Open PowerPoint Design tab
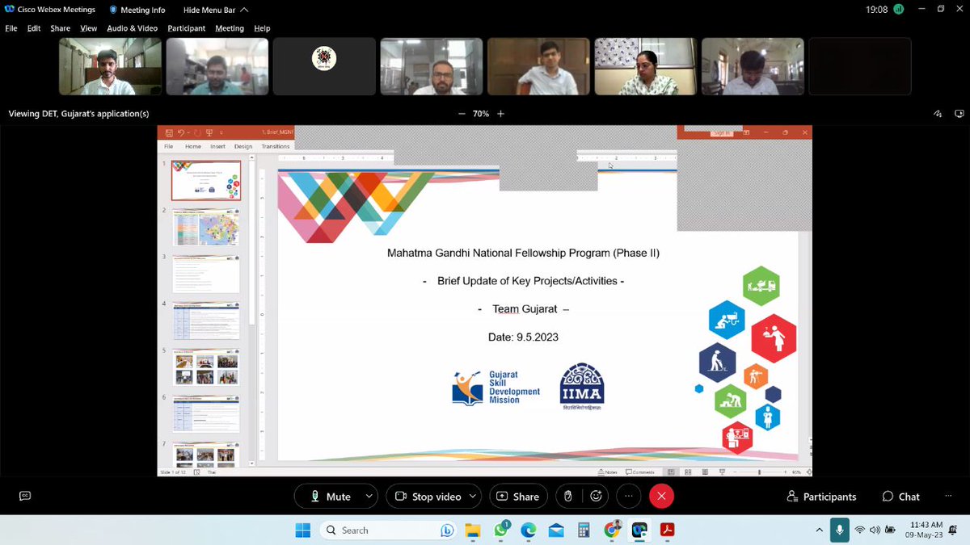The width and height of the screenshot is (970, 545). click(243, 146)
